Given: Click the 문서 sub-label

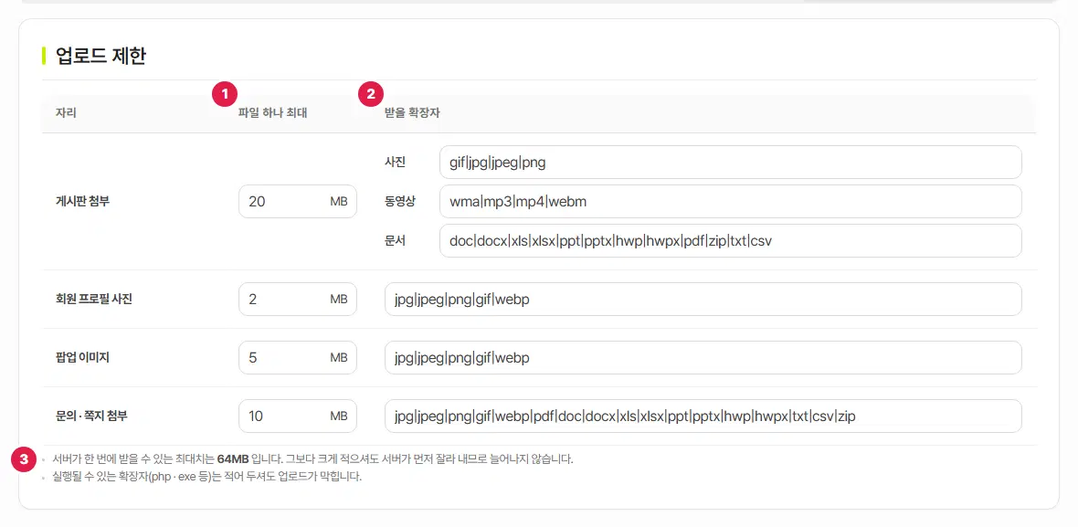Looking at the screenshot, I should click(396, 240).
